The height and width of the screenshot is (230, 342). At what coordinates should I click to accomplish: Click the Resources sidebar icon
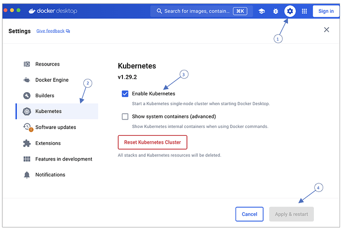27,64
